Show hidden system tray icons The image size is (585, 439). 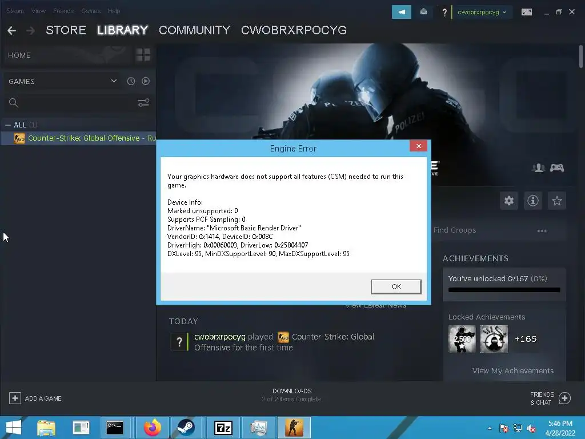pos(490,428)
